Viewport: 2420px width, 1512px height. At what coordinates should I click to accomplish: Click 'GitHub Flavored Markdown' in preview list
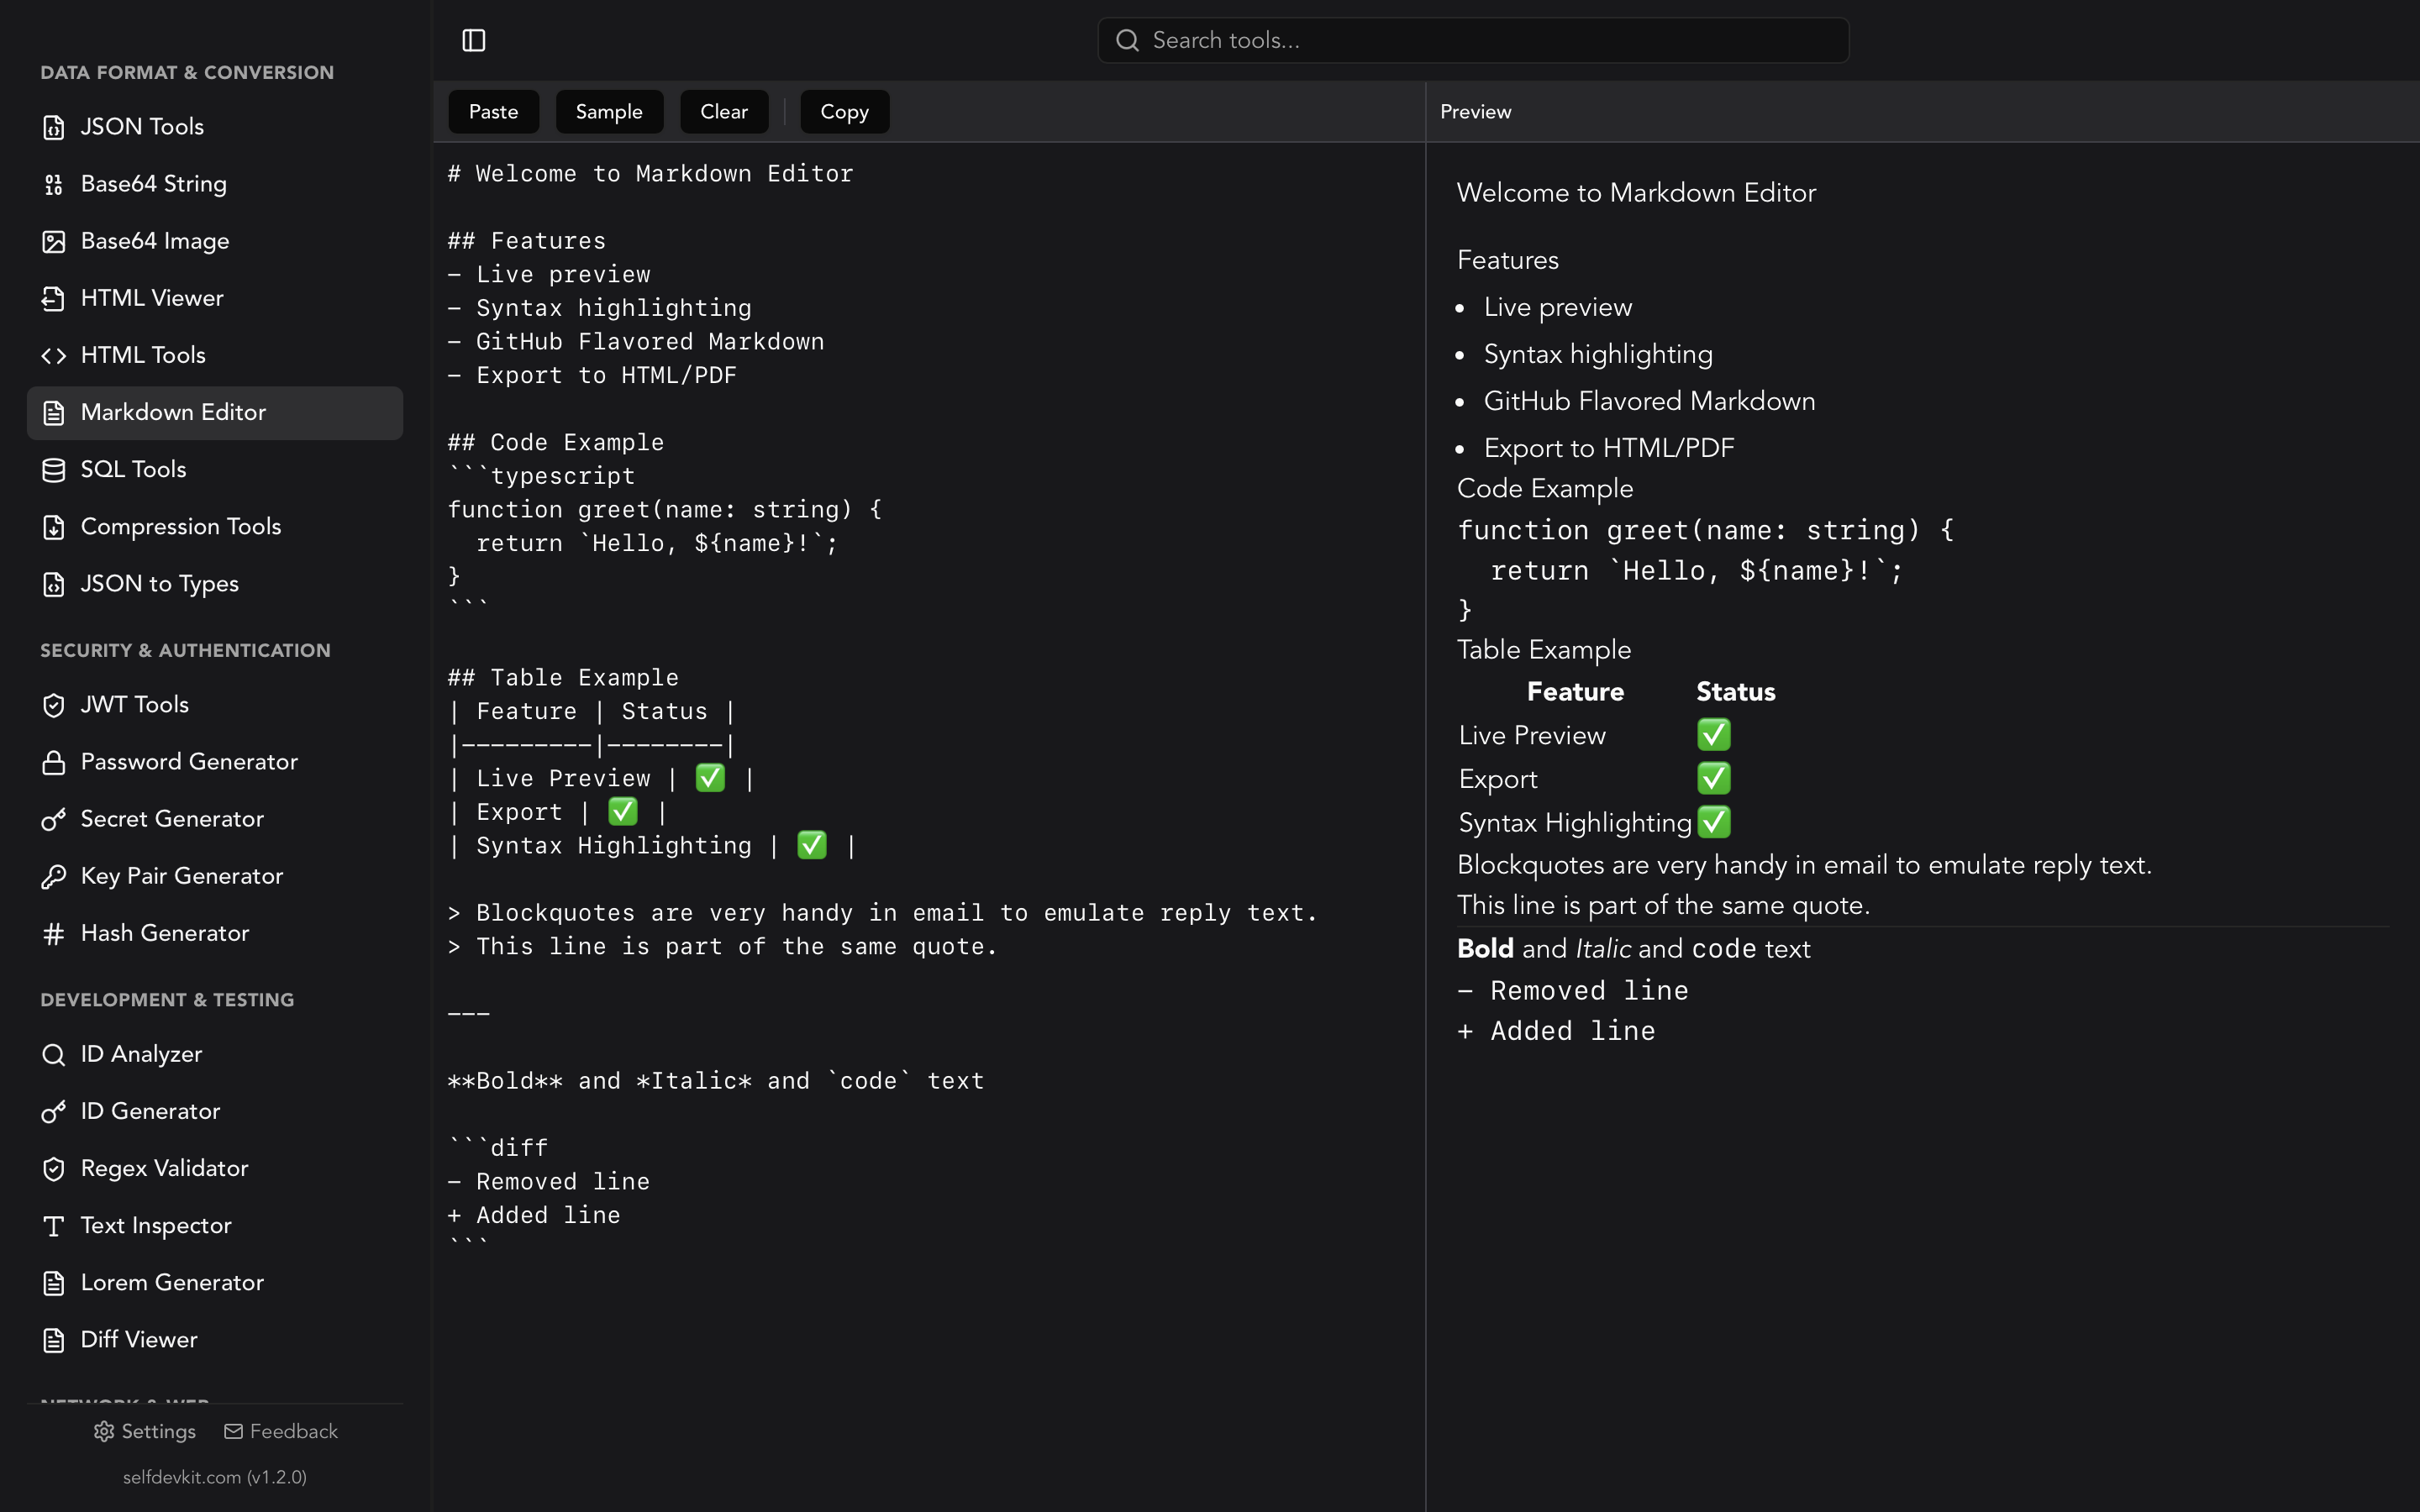pyautogui.click(x=1649, y=401)
